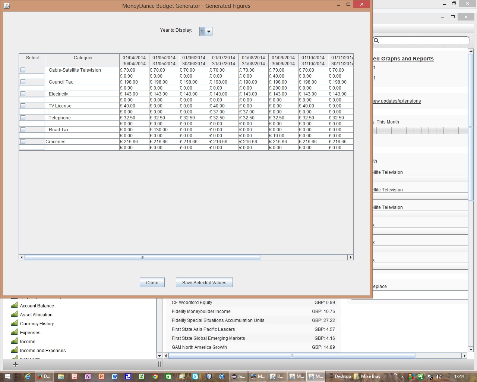Click the Mike Bray toolbar folder
The width and height of the screenshot is (477, 382).
coord(367,376)
